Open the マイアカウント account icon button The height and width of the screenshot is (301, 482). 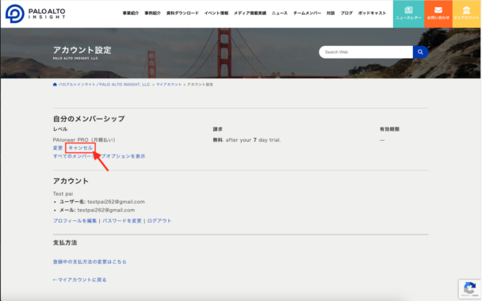(466, 13)
